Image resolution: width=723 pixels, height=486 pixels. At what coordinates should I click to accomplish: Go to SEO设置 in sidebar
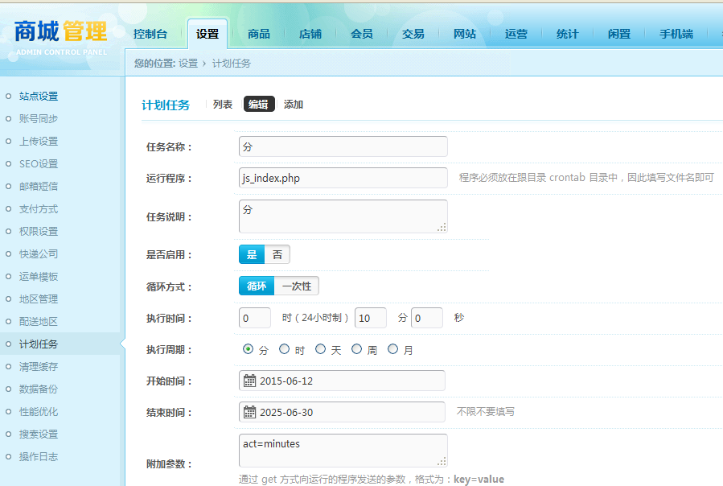coord(39,164)
